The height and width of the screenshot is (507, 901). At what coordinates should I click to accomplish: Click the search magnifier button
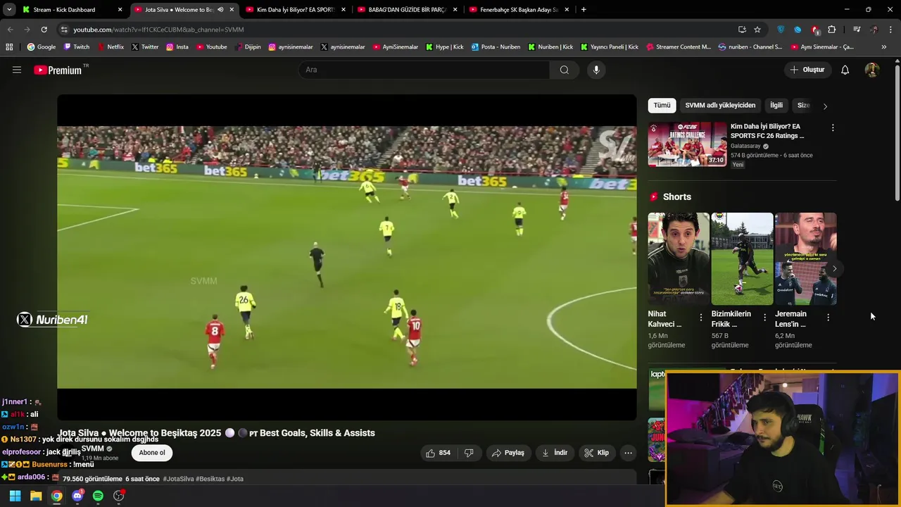coord(564,70)
